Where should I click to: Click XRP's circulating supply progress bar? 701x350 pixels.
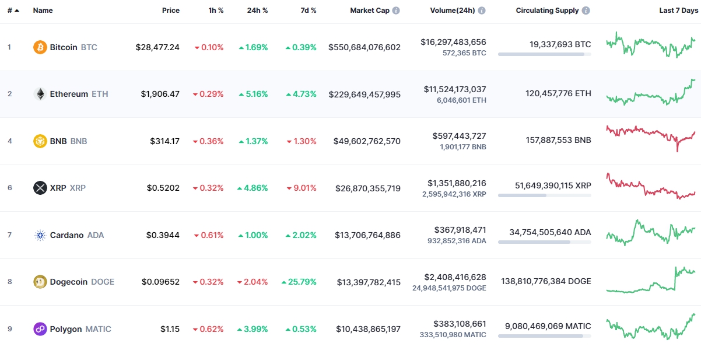coord(544,195)
